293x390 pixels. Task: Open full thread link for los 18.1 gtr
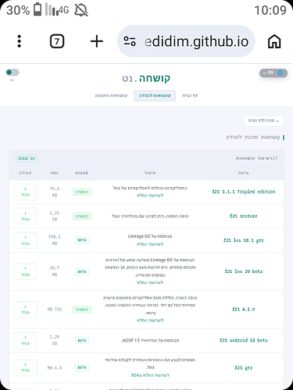coord(150,244)
